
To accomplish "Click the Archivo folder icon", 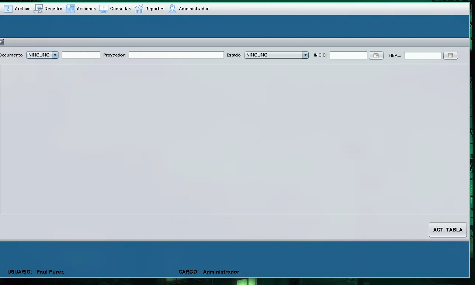I will (x=8, y=8).
